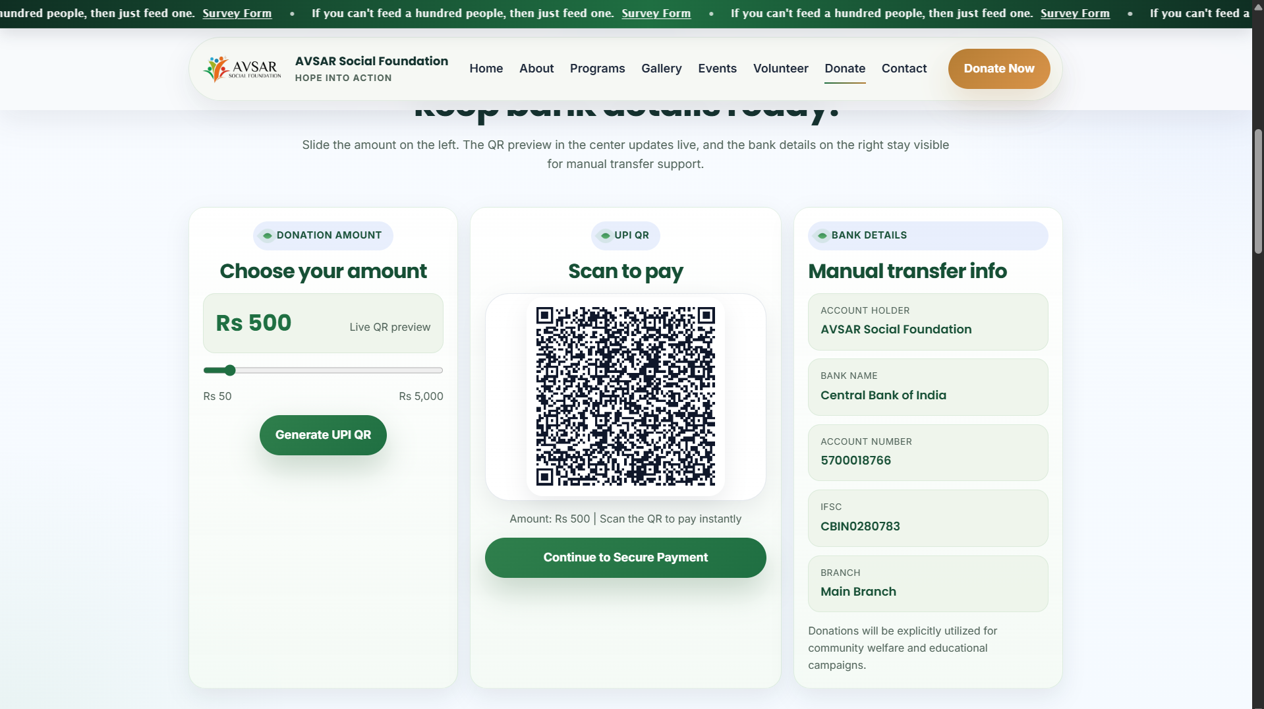View the Events page
Viewport: 1264px width, 709px height.
[718, 69]
